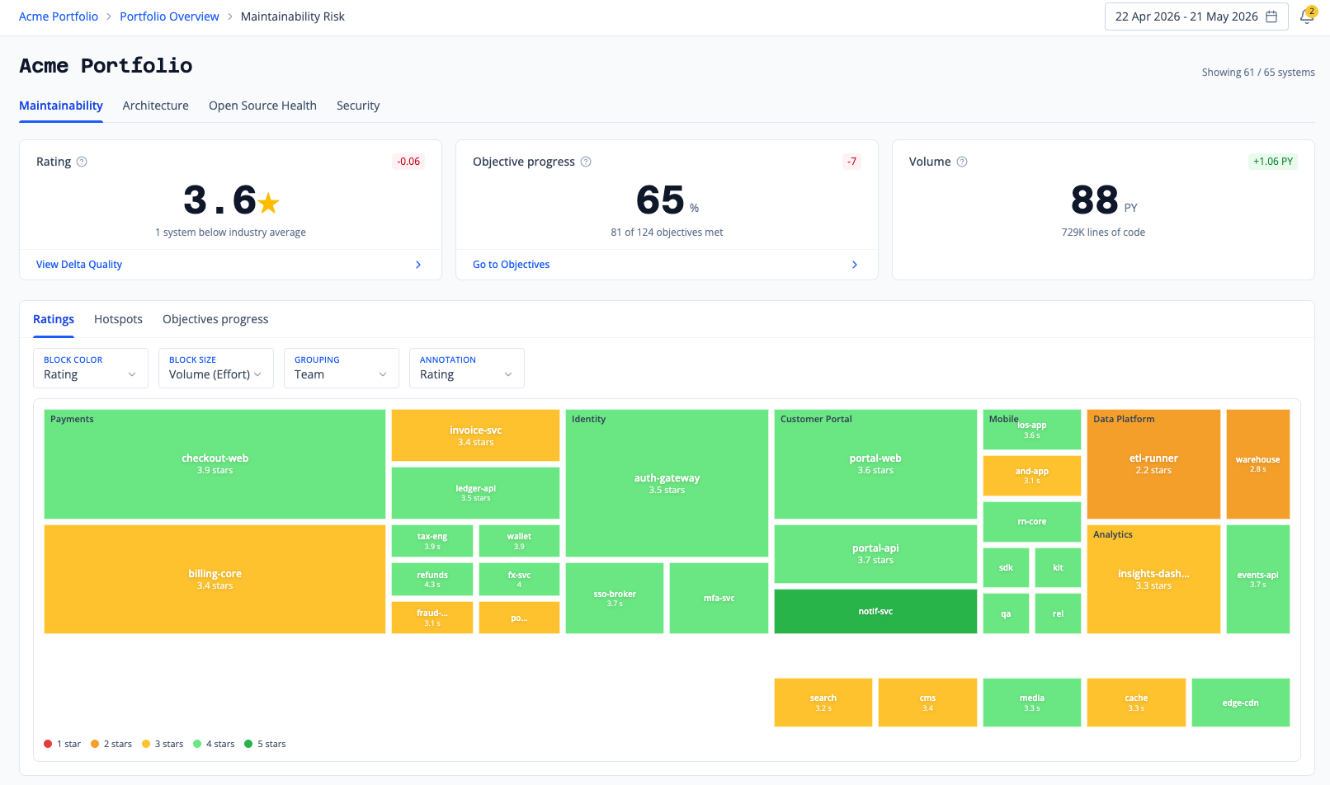
Task: Open the Block Size dropdown
Action: pos(216,368)
